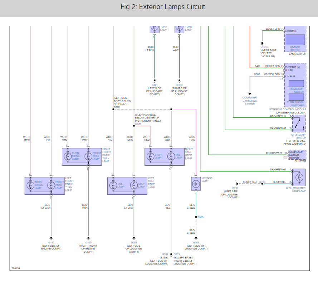Open the G303 (Except Base) ground reference

tap(177, 255)
